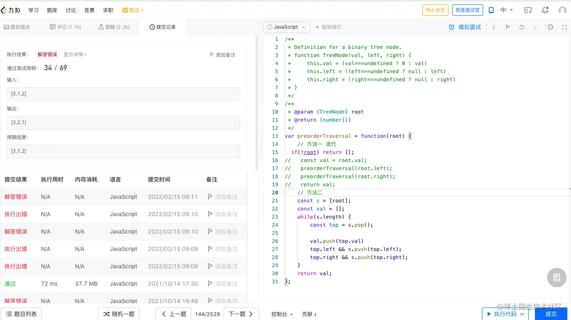
Task: Open 执行出错 submission from 09:10
Action: click(x=16, y=214)
